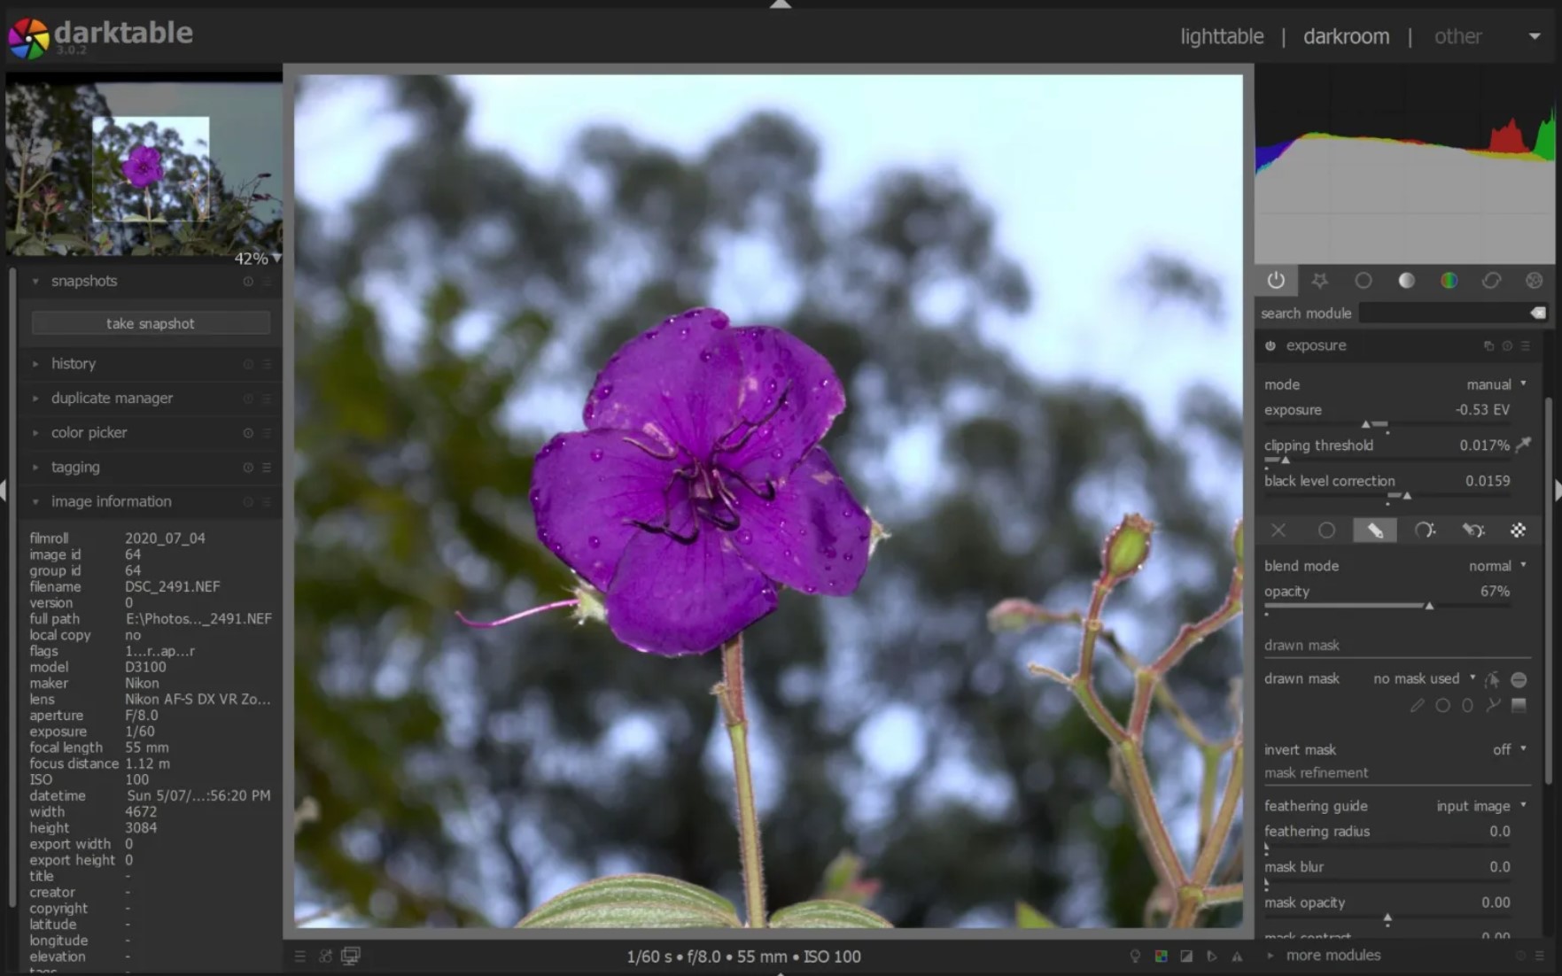The image size is (1562, 976).
Task: Open the favorites module group star
Action: point(1319,281)
